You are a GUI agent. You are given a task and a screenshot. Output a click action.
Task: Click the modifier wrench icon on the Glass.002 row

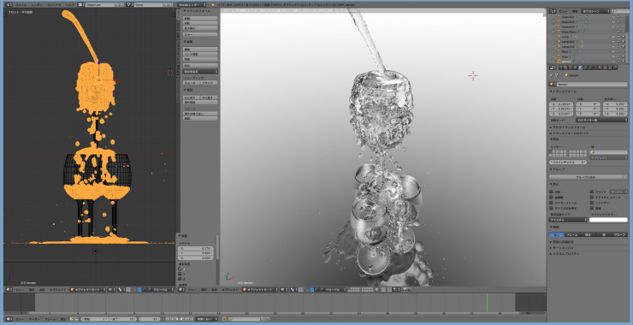coord(586,17)
